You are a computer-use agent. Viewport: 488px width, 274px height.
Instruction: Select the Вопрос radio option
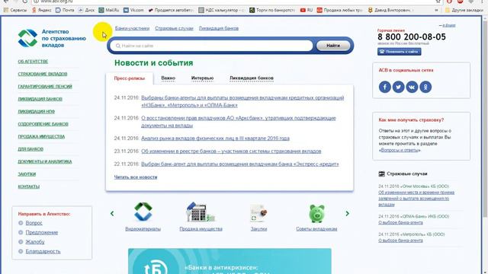(x=21, y=223)
